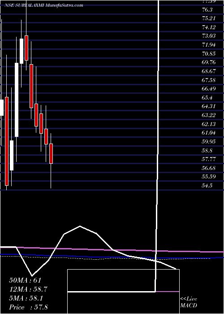Click the NSE SURYALAXMI MunafaSutra.com title
The width and height of the screenshot is (224, 314).
(43, 5)
